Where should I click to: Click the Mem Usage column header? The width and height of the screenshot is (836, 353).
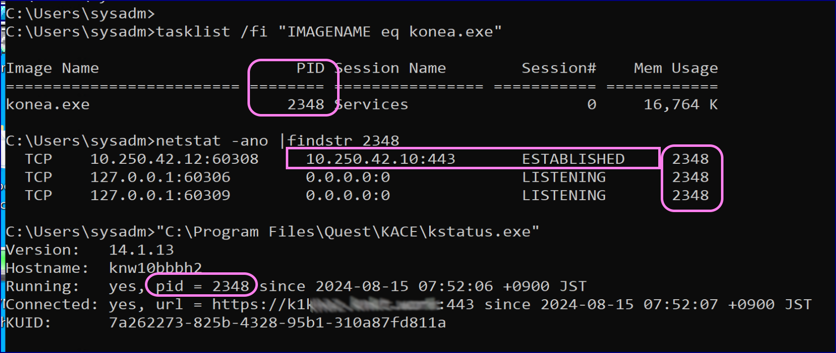(x=675, y=68)
